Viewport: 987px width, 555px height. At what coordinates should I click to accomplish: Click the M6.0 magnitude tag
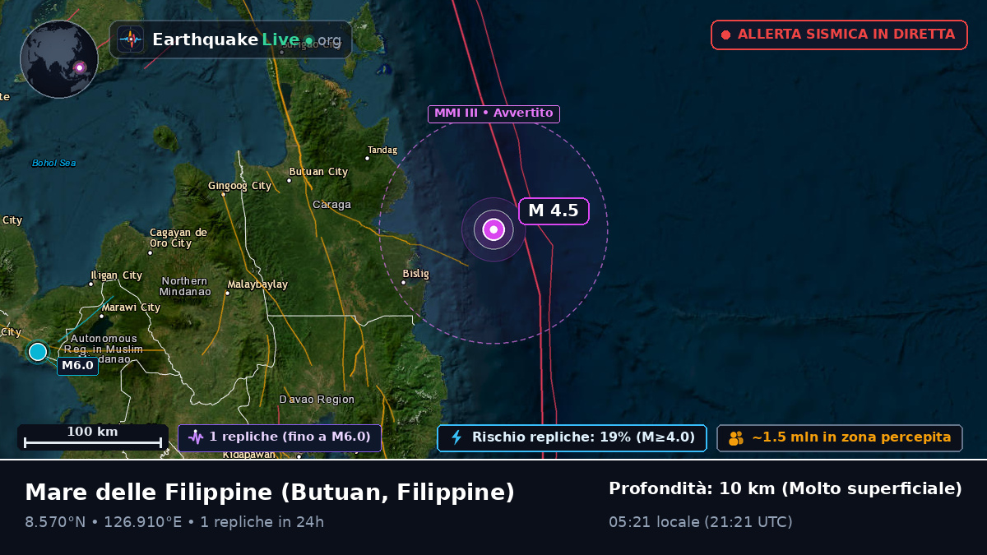pos(77,366)
